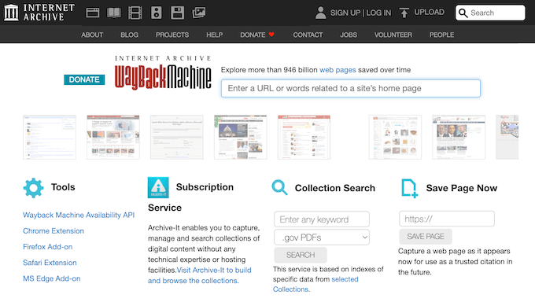Click the 'Enter any keyword' field
Viewport: 535px width, 302px height.
322,219
